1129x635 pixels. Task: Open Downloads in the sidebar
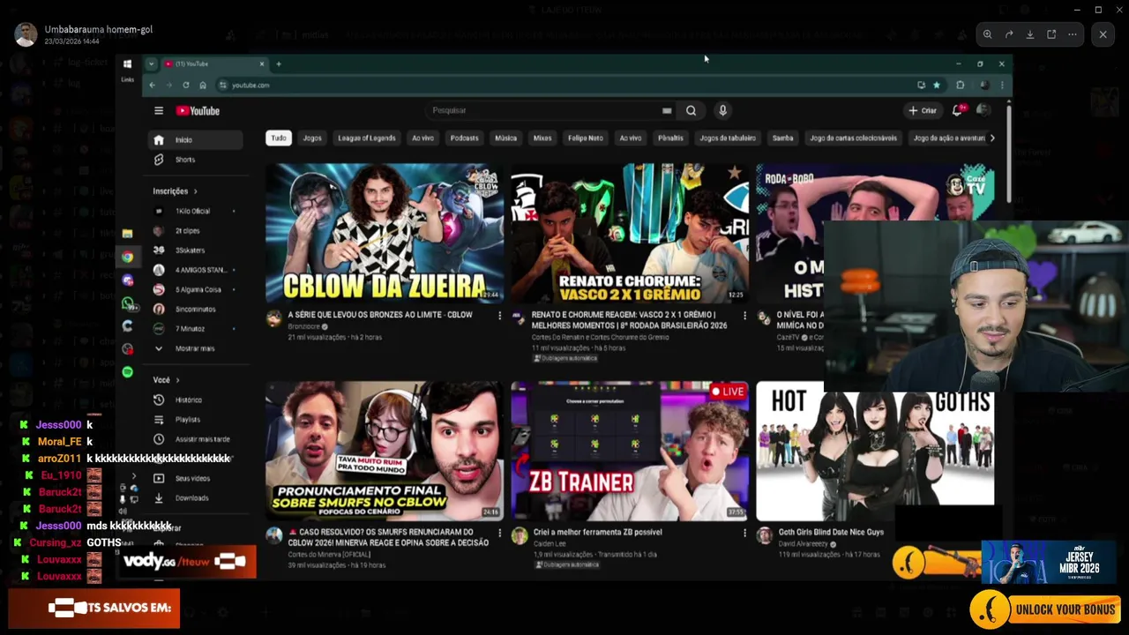point(195,497)
